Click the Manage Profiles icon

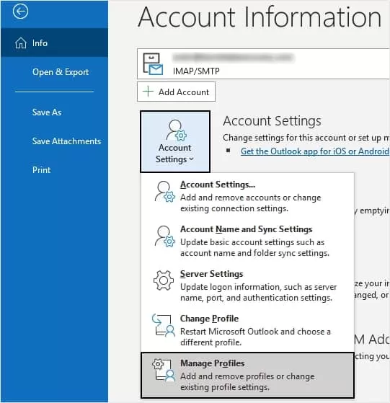tap(164, 370)
